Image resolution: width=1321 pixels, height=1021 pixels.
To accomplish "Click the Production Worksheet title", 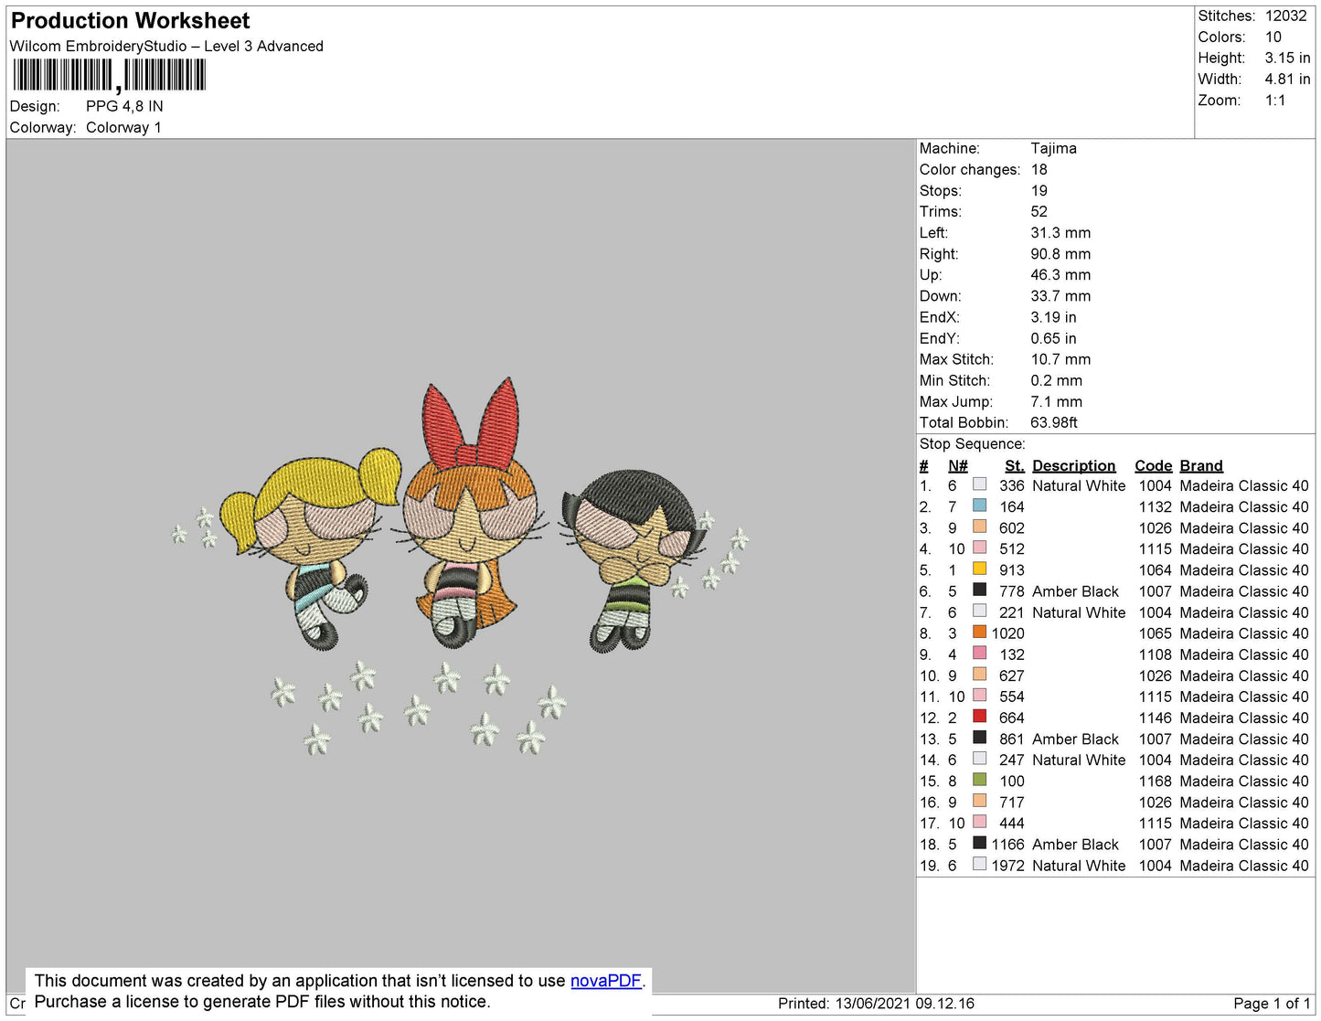I will click(x=130, y=20).
